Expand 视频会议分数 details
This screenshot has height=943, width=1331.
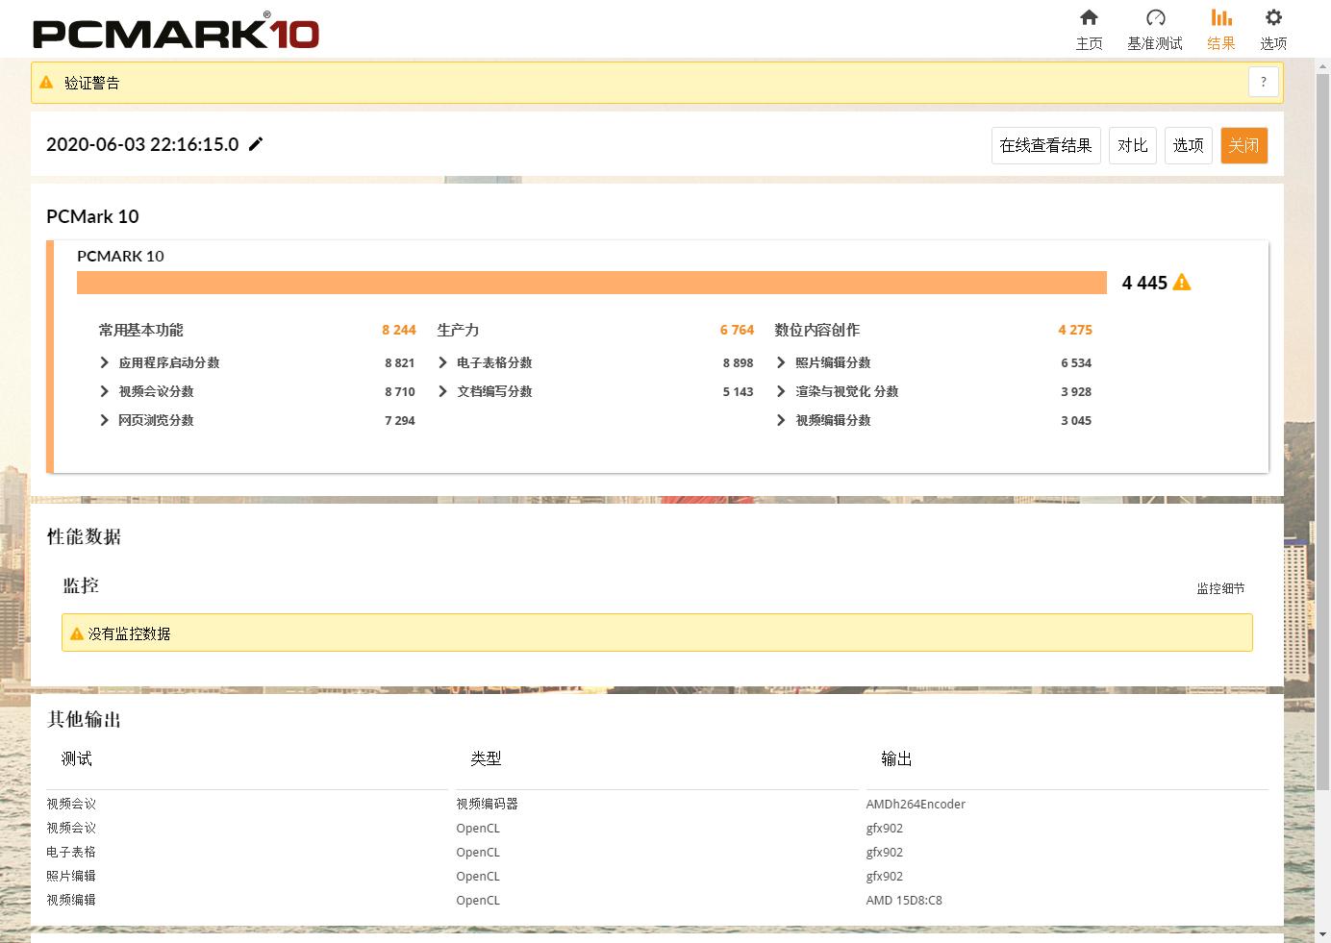(x=105, y=391)
